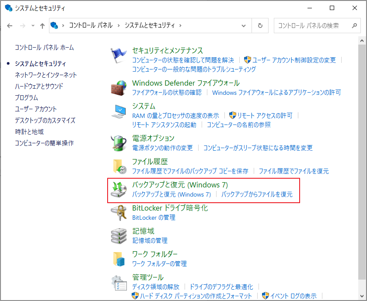The height and width of the screenshot is (301, 367).
Task: Open イベント ログの表示 link
Action: (293, 296)
